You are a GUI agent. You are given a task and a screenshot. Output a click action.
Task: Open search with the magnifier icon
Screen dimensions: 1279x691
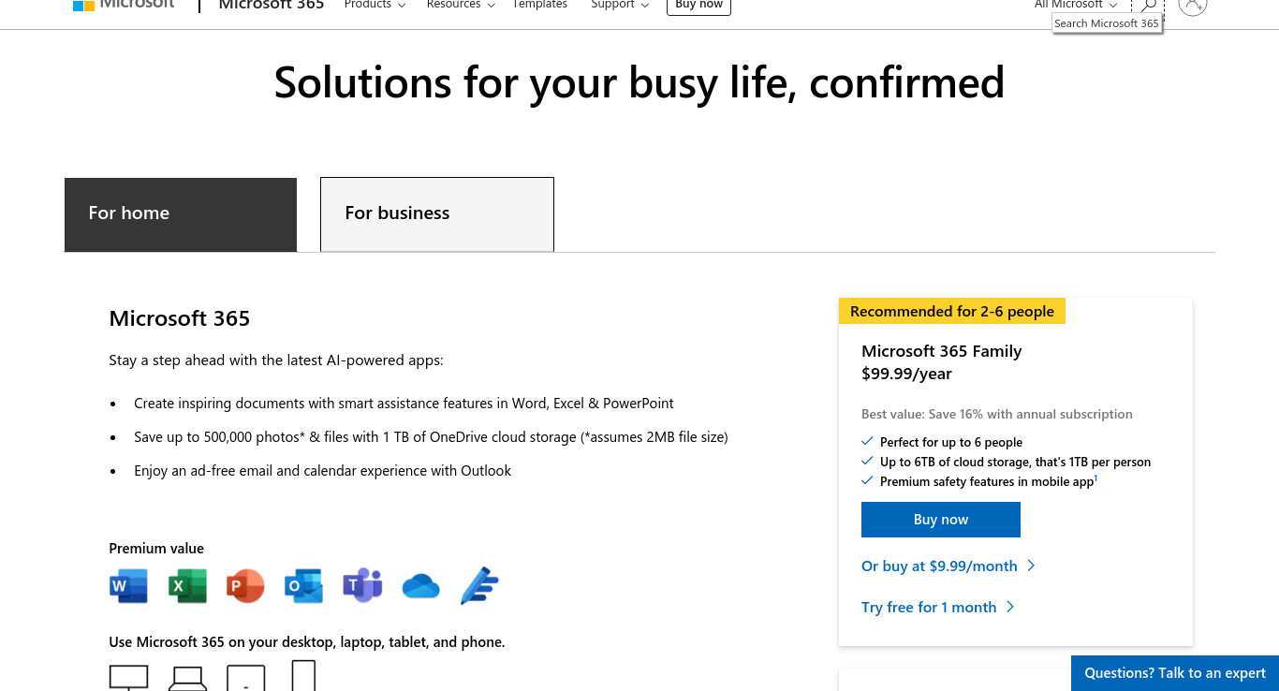tap(1148, 6)
